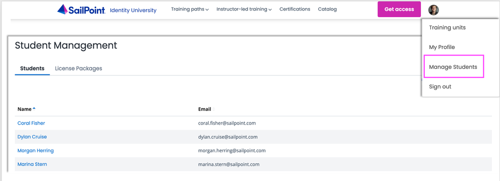Click the SailPoint logo
The height and width of the screenshot is (181, 500).
coord(81,9)
